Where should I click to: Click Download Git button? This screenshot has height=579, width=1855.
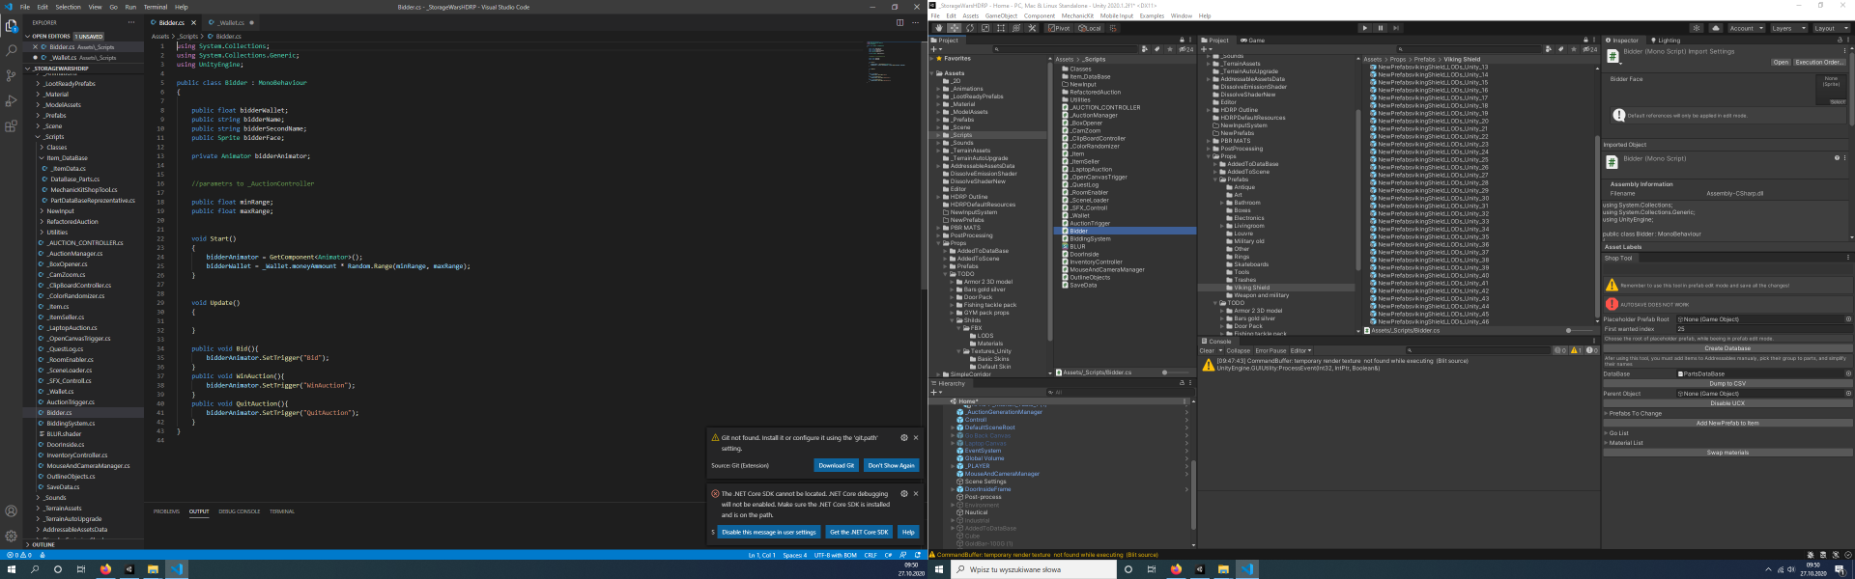[836, 465]
